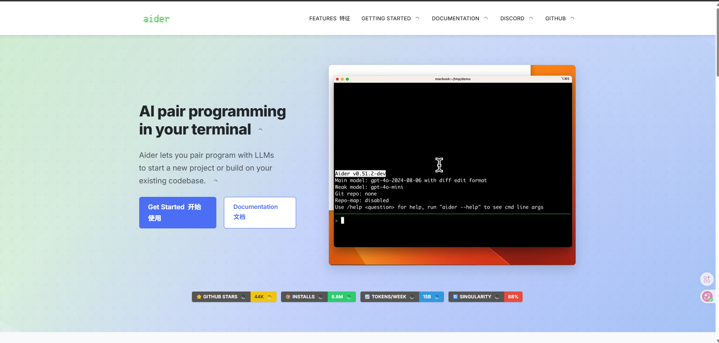
Task: Click the Tokens/Week chart icon
Action: coord(367,297)
